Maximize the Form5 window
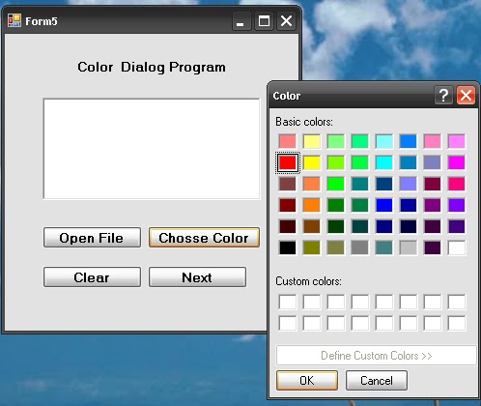 264,21
